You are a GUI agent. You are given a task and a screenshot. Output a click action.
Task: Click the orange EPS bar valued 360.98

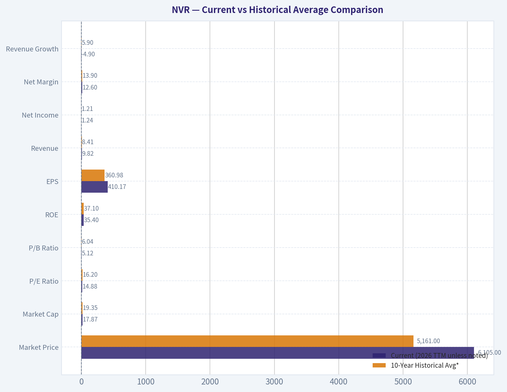tap(93, 175)
